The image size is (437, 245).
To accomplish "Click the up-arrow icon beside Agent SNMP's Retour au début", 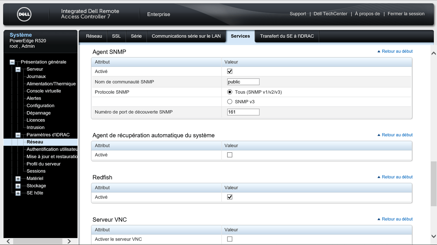I will (x=379, y=51).
